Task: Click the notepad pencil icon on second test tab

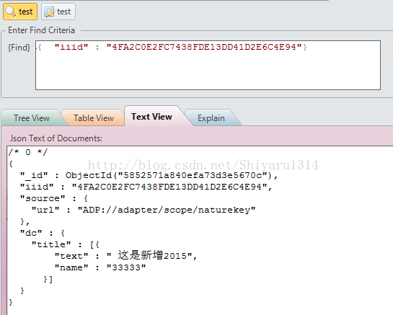Action: pyautogui.click(x=49, y=12)
